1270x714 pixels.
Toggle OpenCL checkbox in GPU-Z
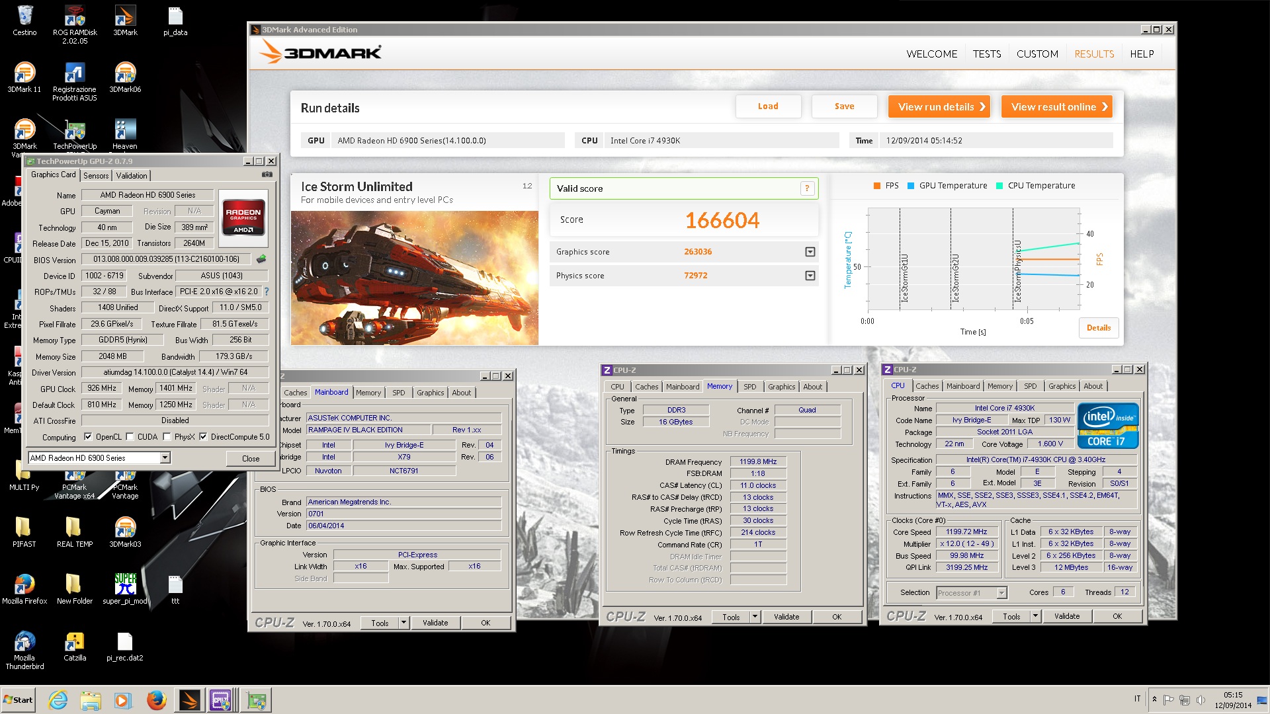pos(88,436)
